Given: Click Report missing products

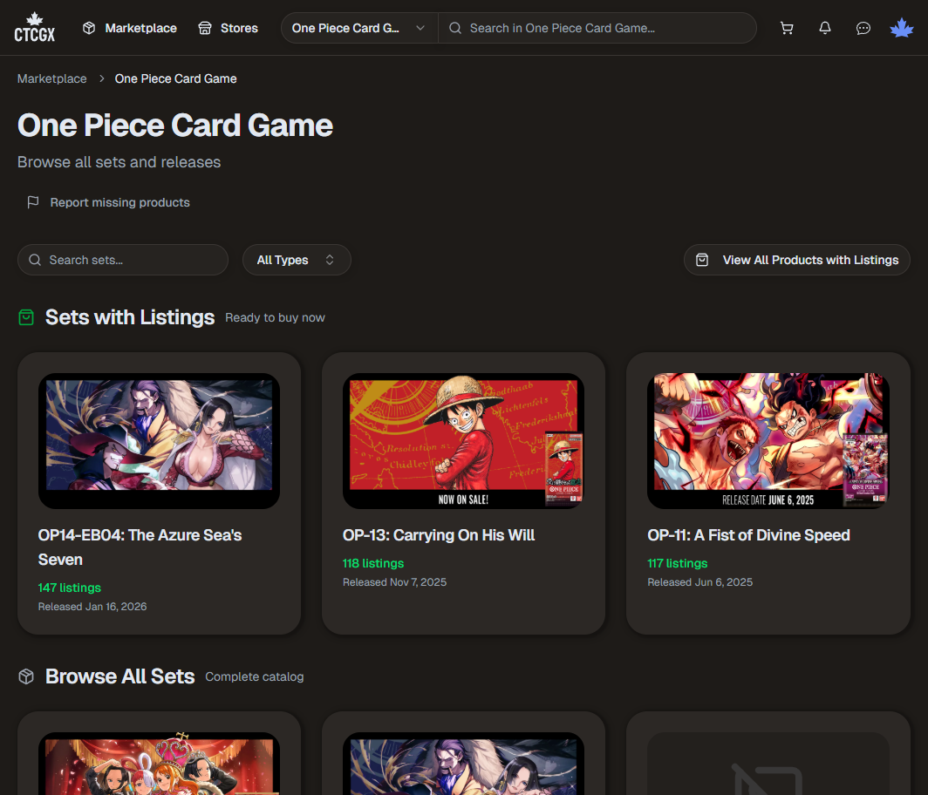Looking at the screenshot, I should click(x=108, y=202).
